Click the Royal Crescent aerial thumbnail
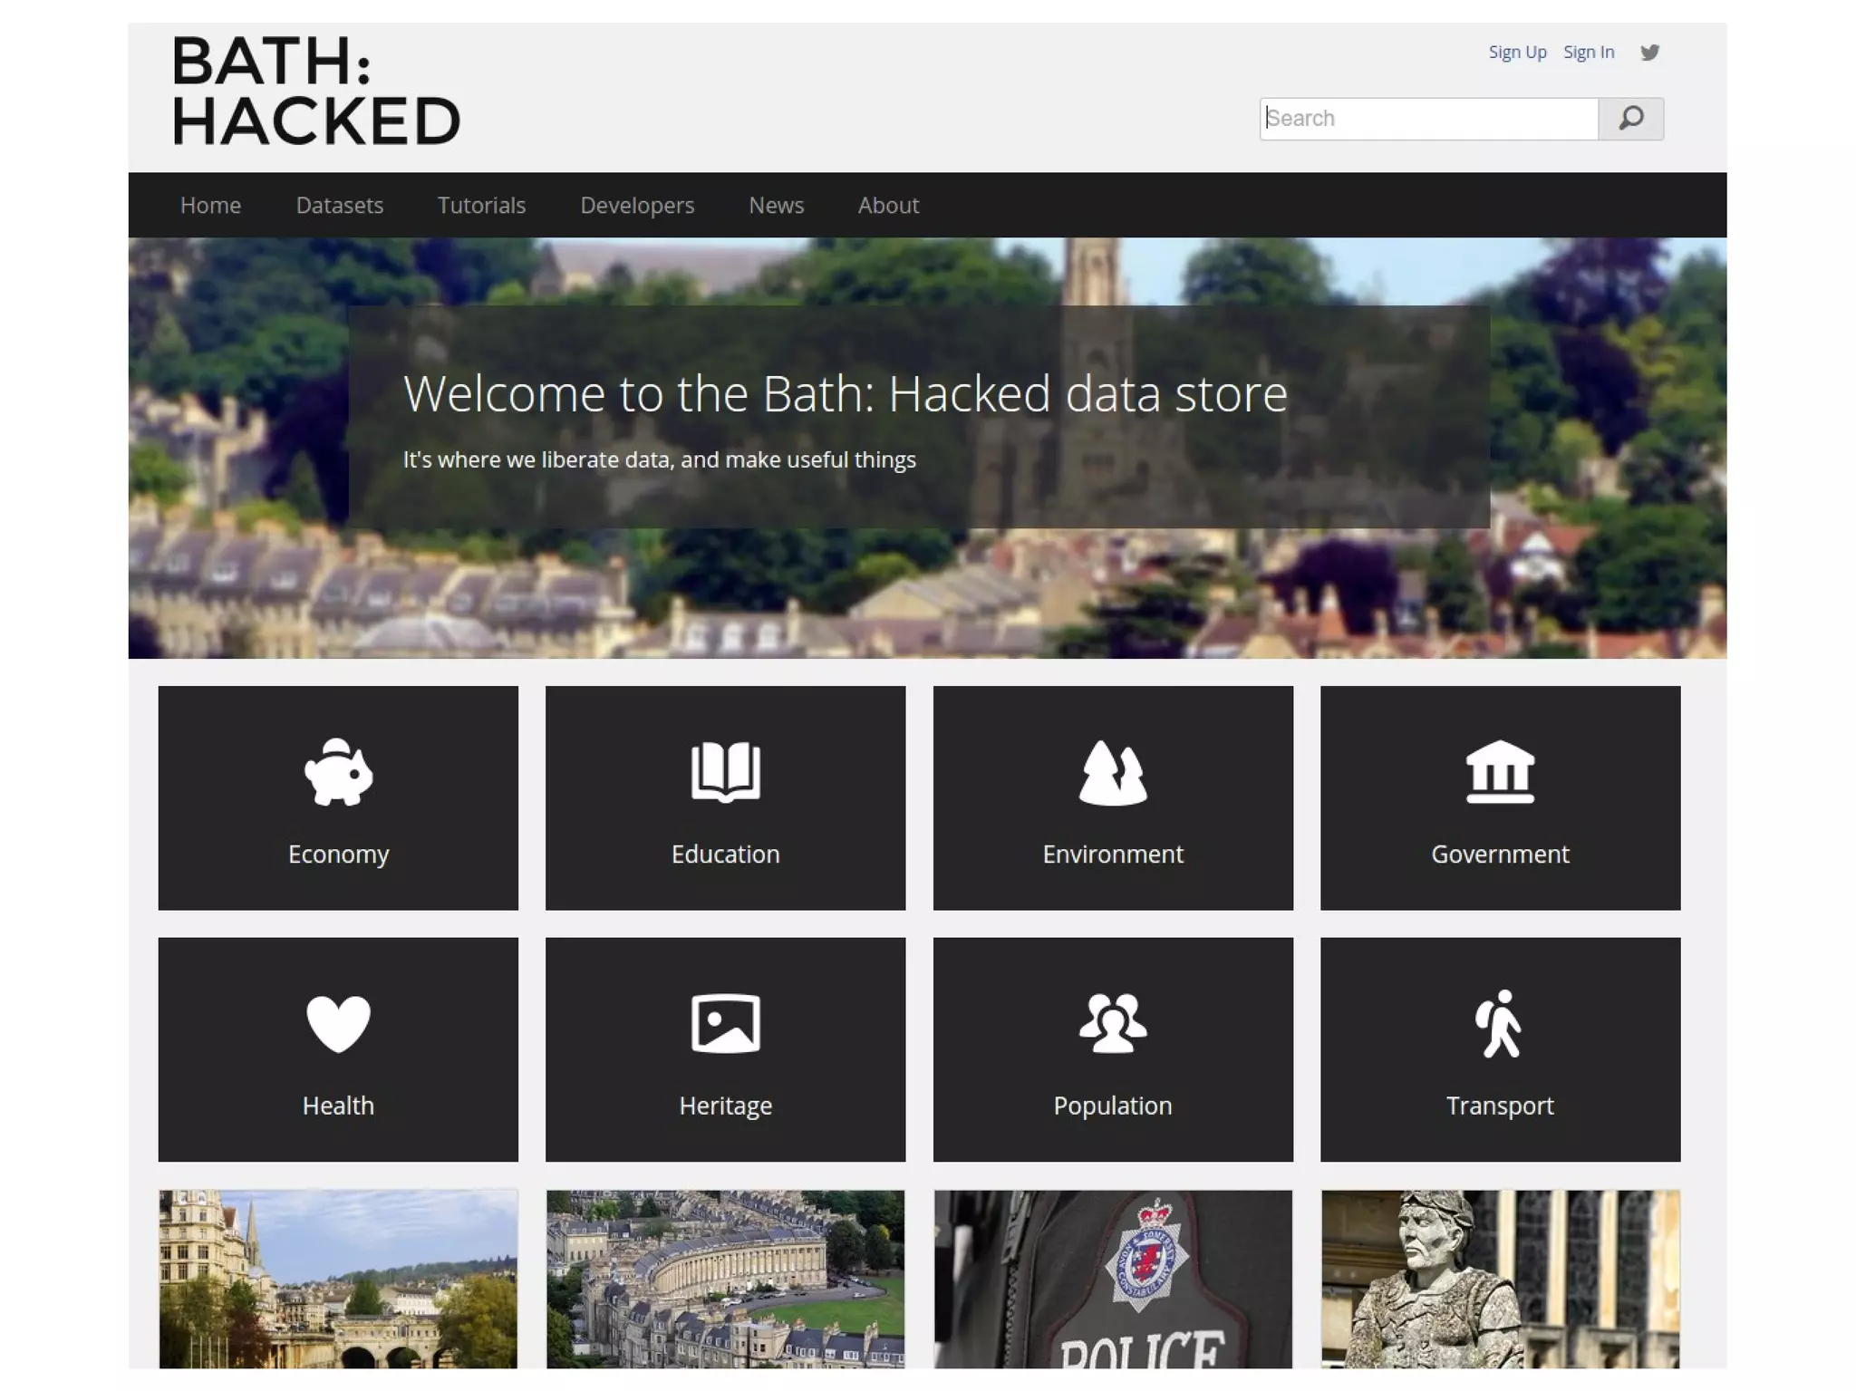Screen dimensions: 1856x1391 725,1279
